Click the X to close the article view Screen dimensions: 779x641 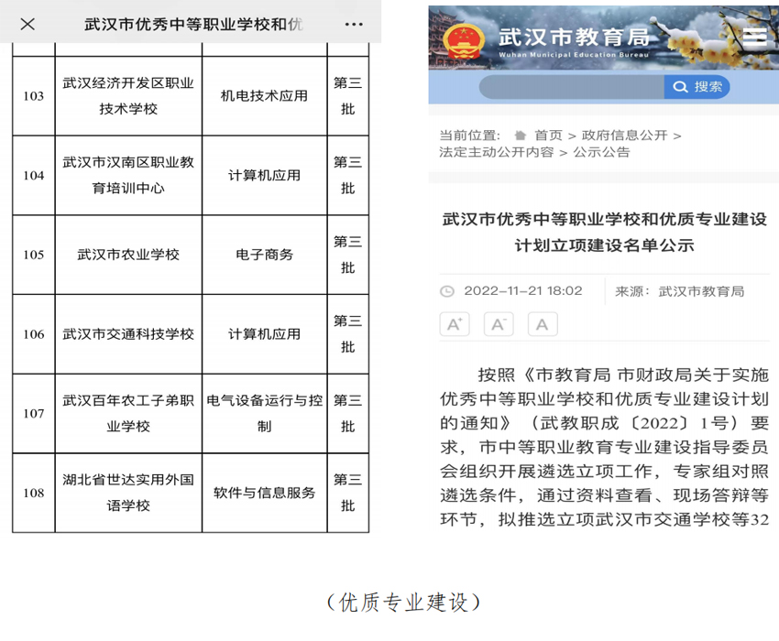click(x=27, y=24)
